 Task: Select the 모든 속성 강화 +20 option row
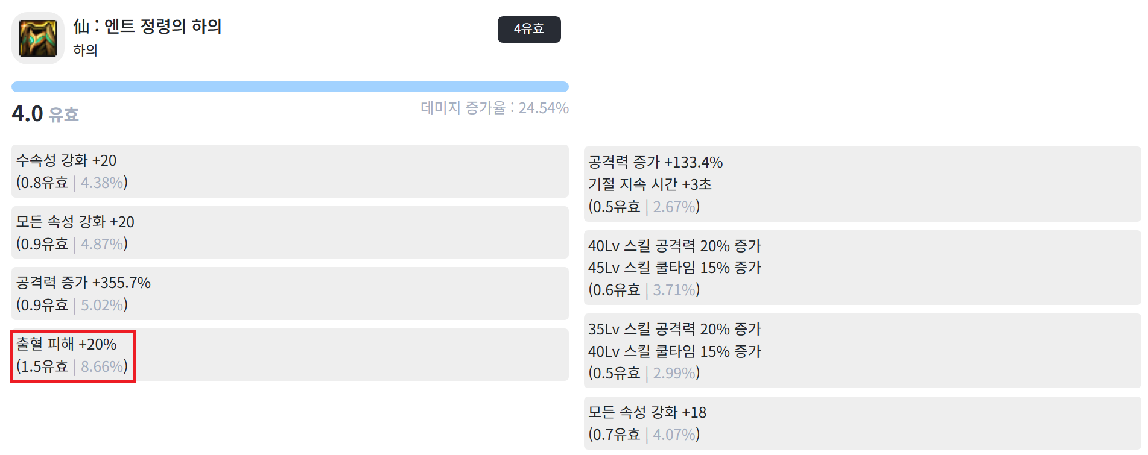290,233
